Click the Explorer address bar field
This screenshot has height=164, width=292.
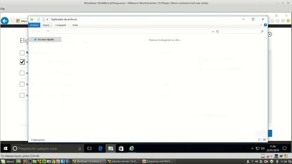(x=131, y=31)
